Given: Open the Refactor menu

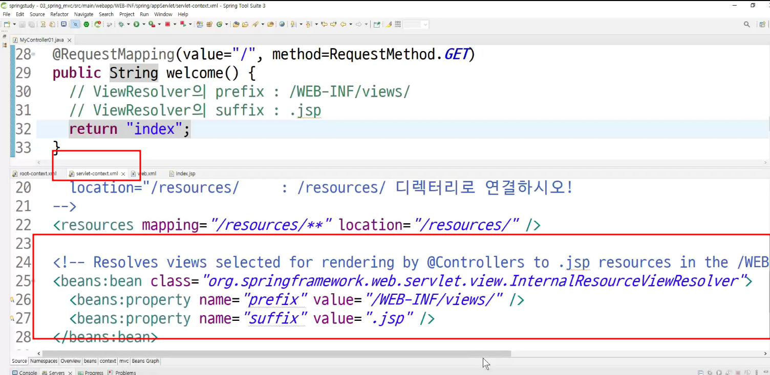Looking at the screenshot, I should [59, 14].
